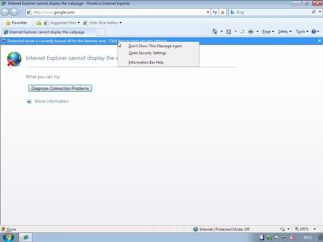Open the Tools menu
323x242 pixels.
tap(302, 32)
